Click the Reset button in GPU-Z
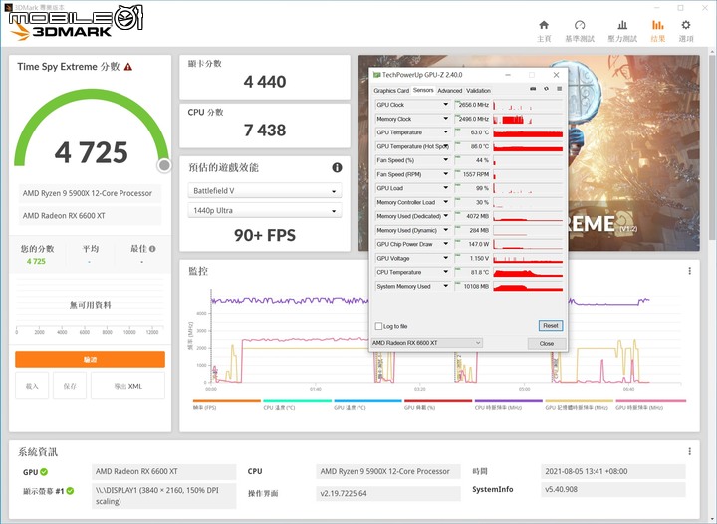The image size is (717, 524). click(551, 326)
